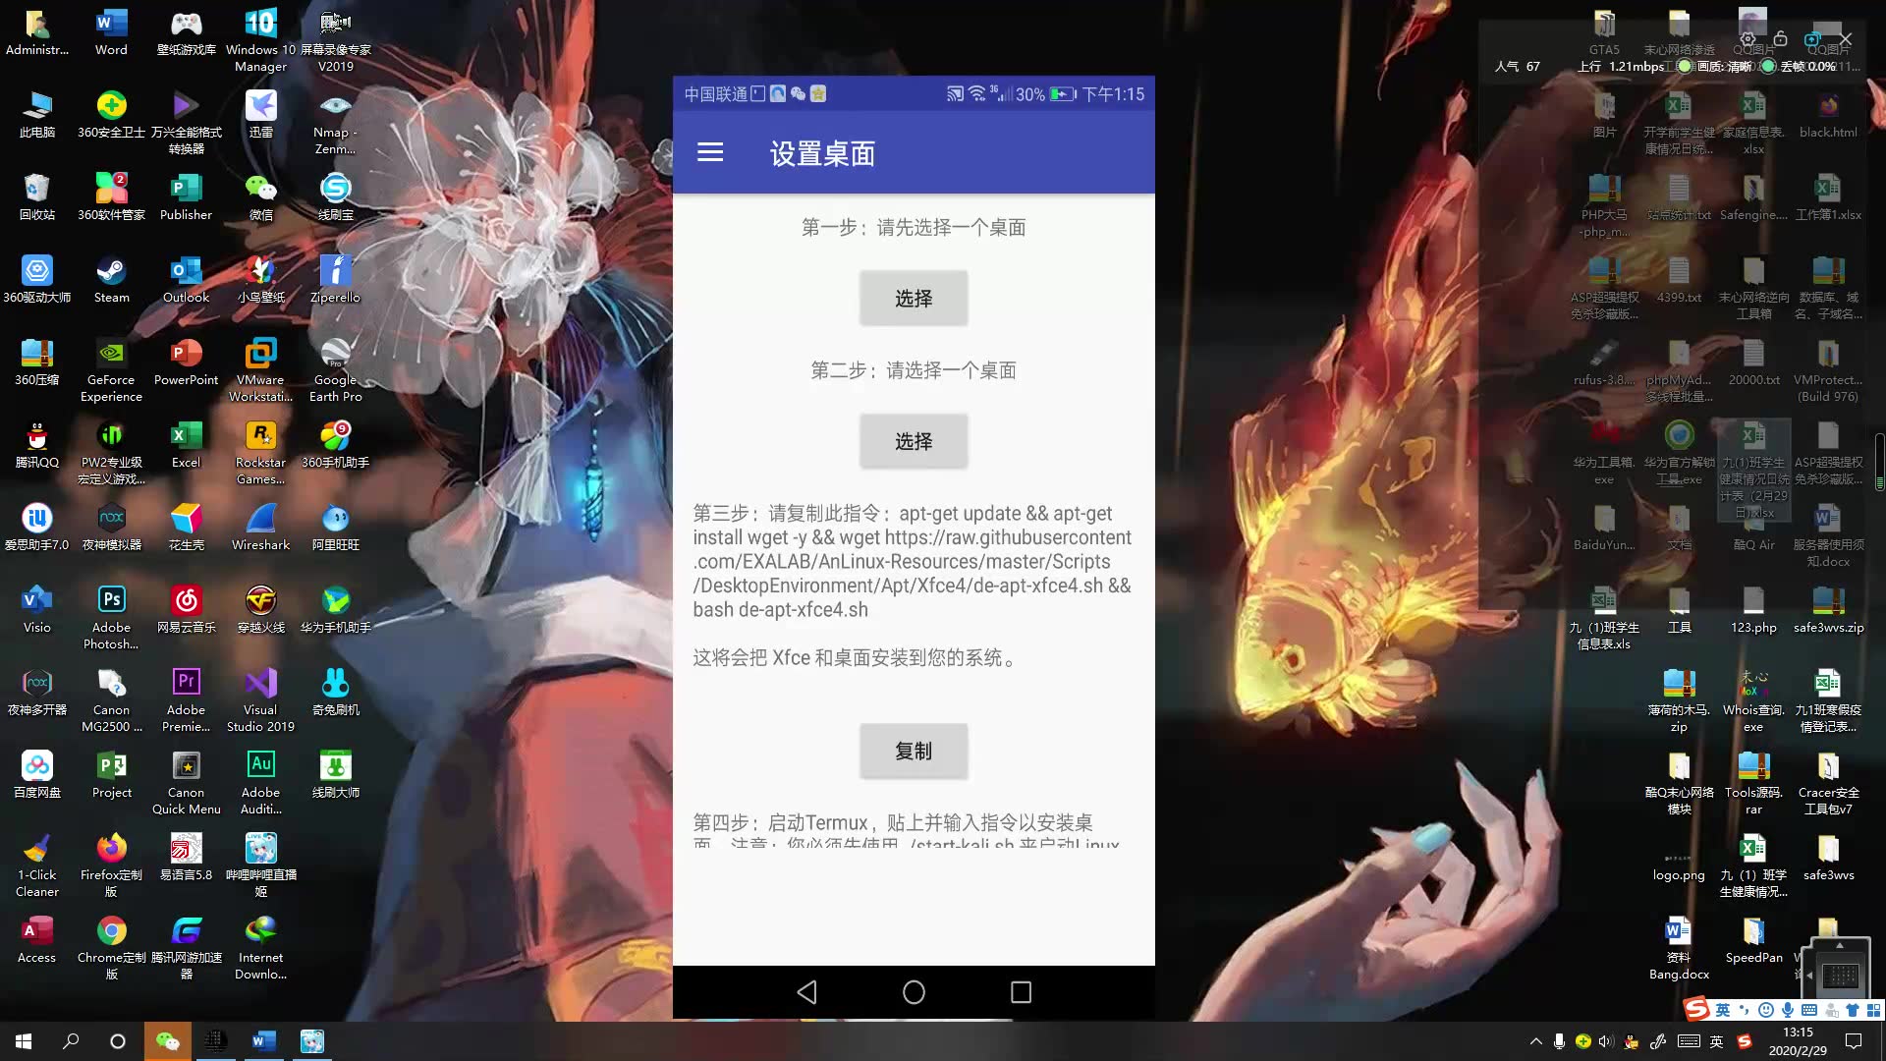This screenshot has height=1061, width=1886.
Task: Expand 设置桌面 app navigation menu
Action: [711, 154]
